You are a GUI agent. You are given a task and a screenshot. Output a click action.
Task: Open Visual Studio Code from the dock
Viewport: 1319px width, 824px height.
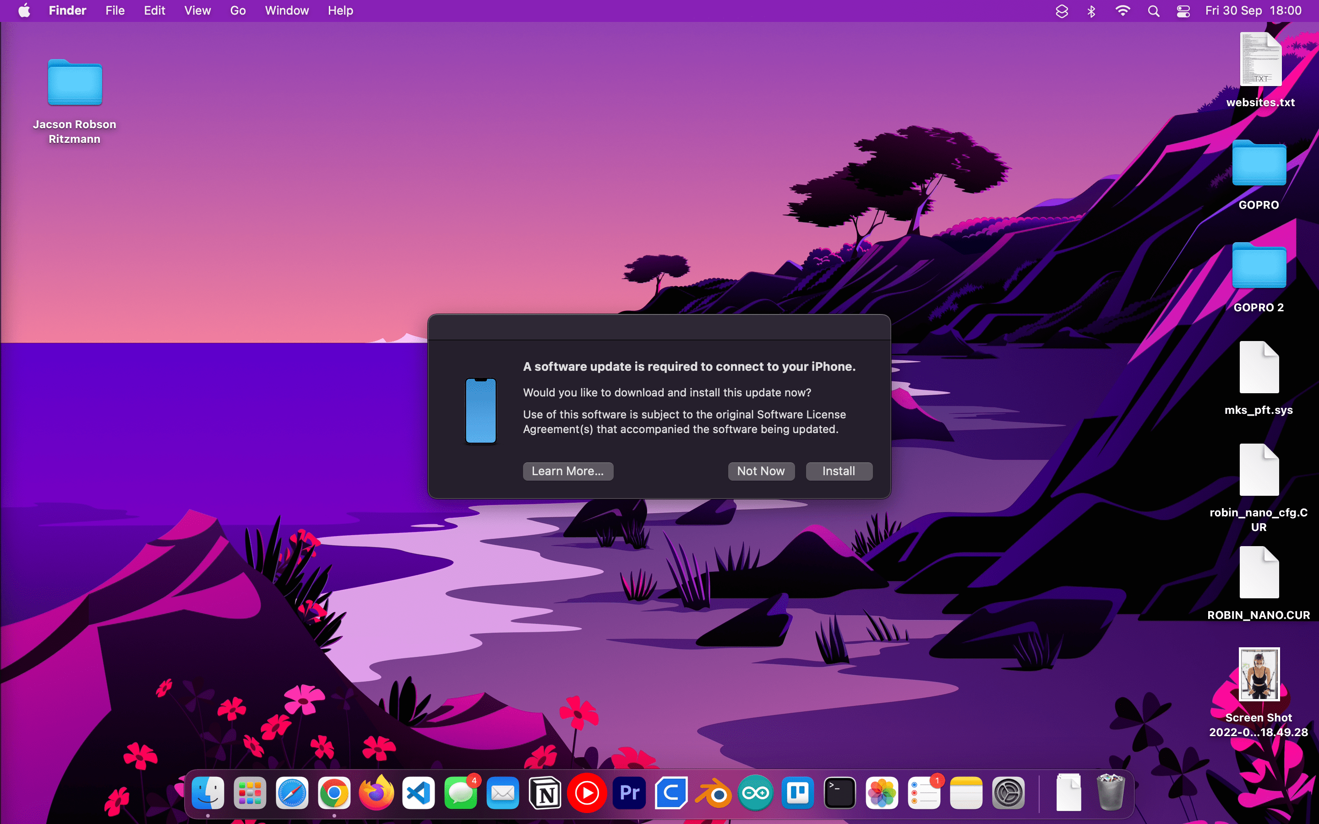click(x=418, y=793)
